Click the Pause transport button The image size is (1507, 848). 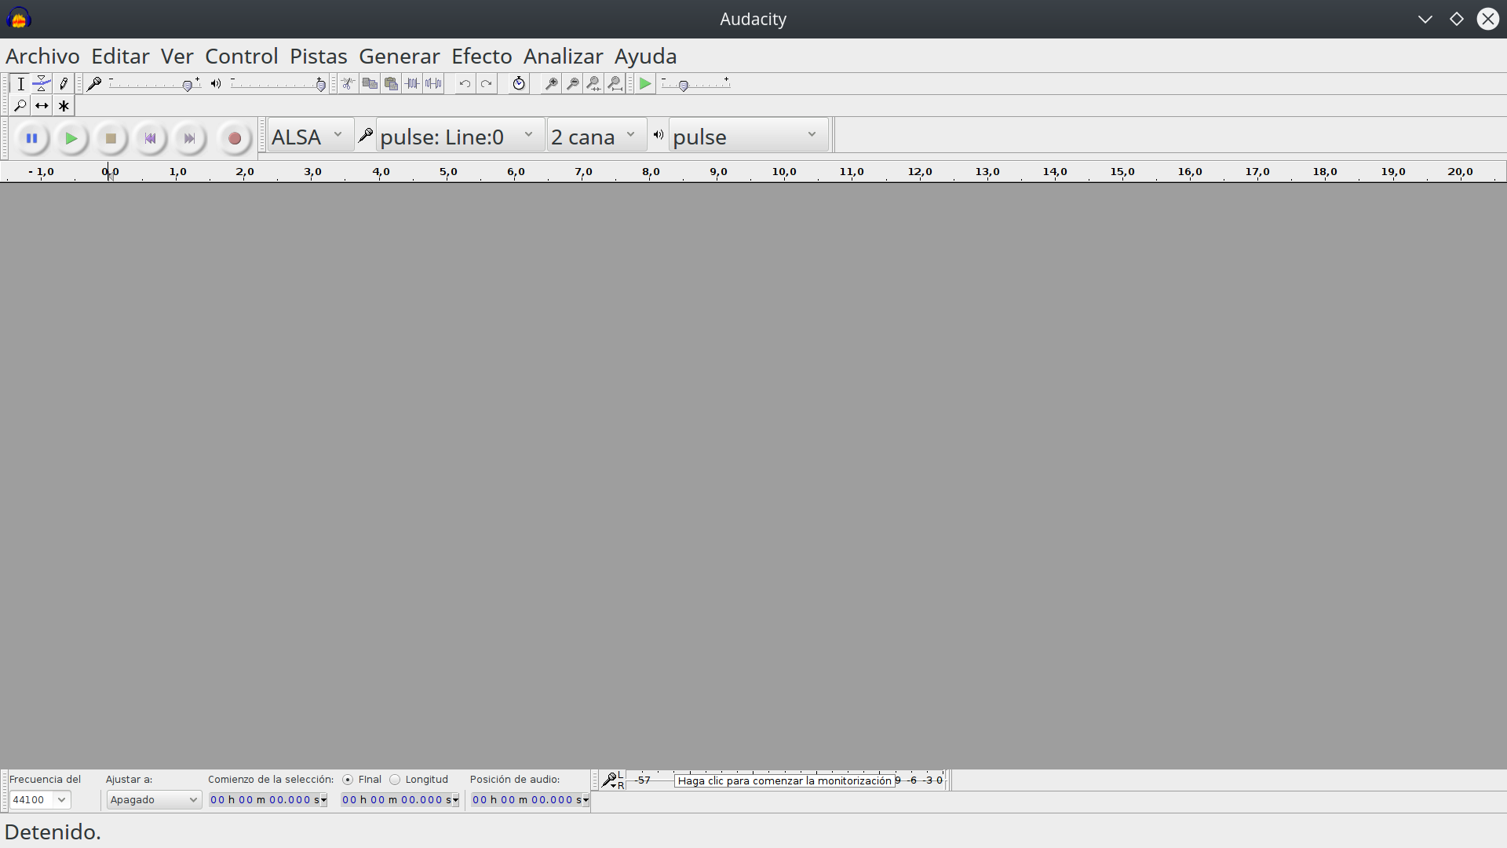coord(31,138)
